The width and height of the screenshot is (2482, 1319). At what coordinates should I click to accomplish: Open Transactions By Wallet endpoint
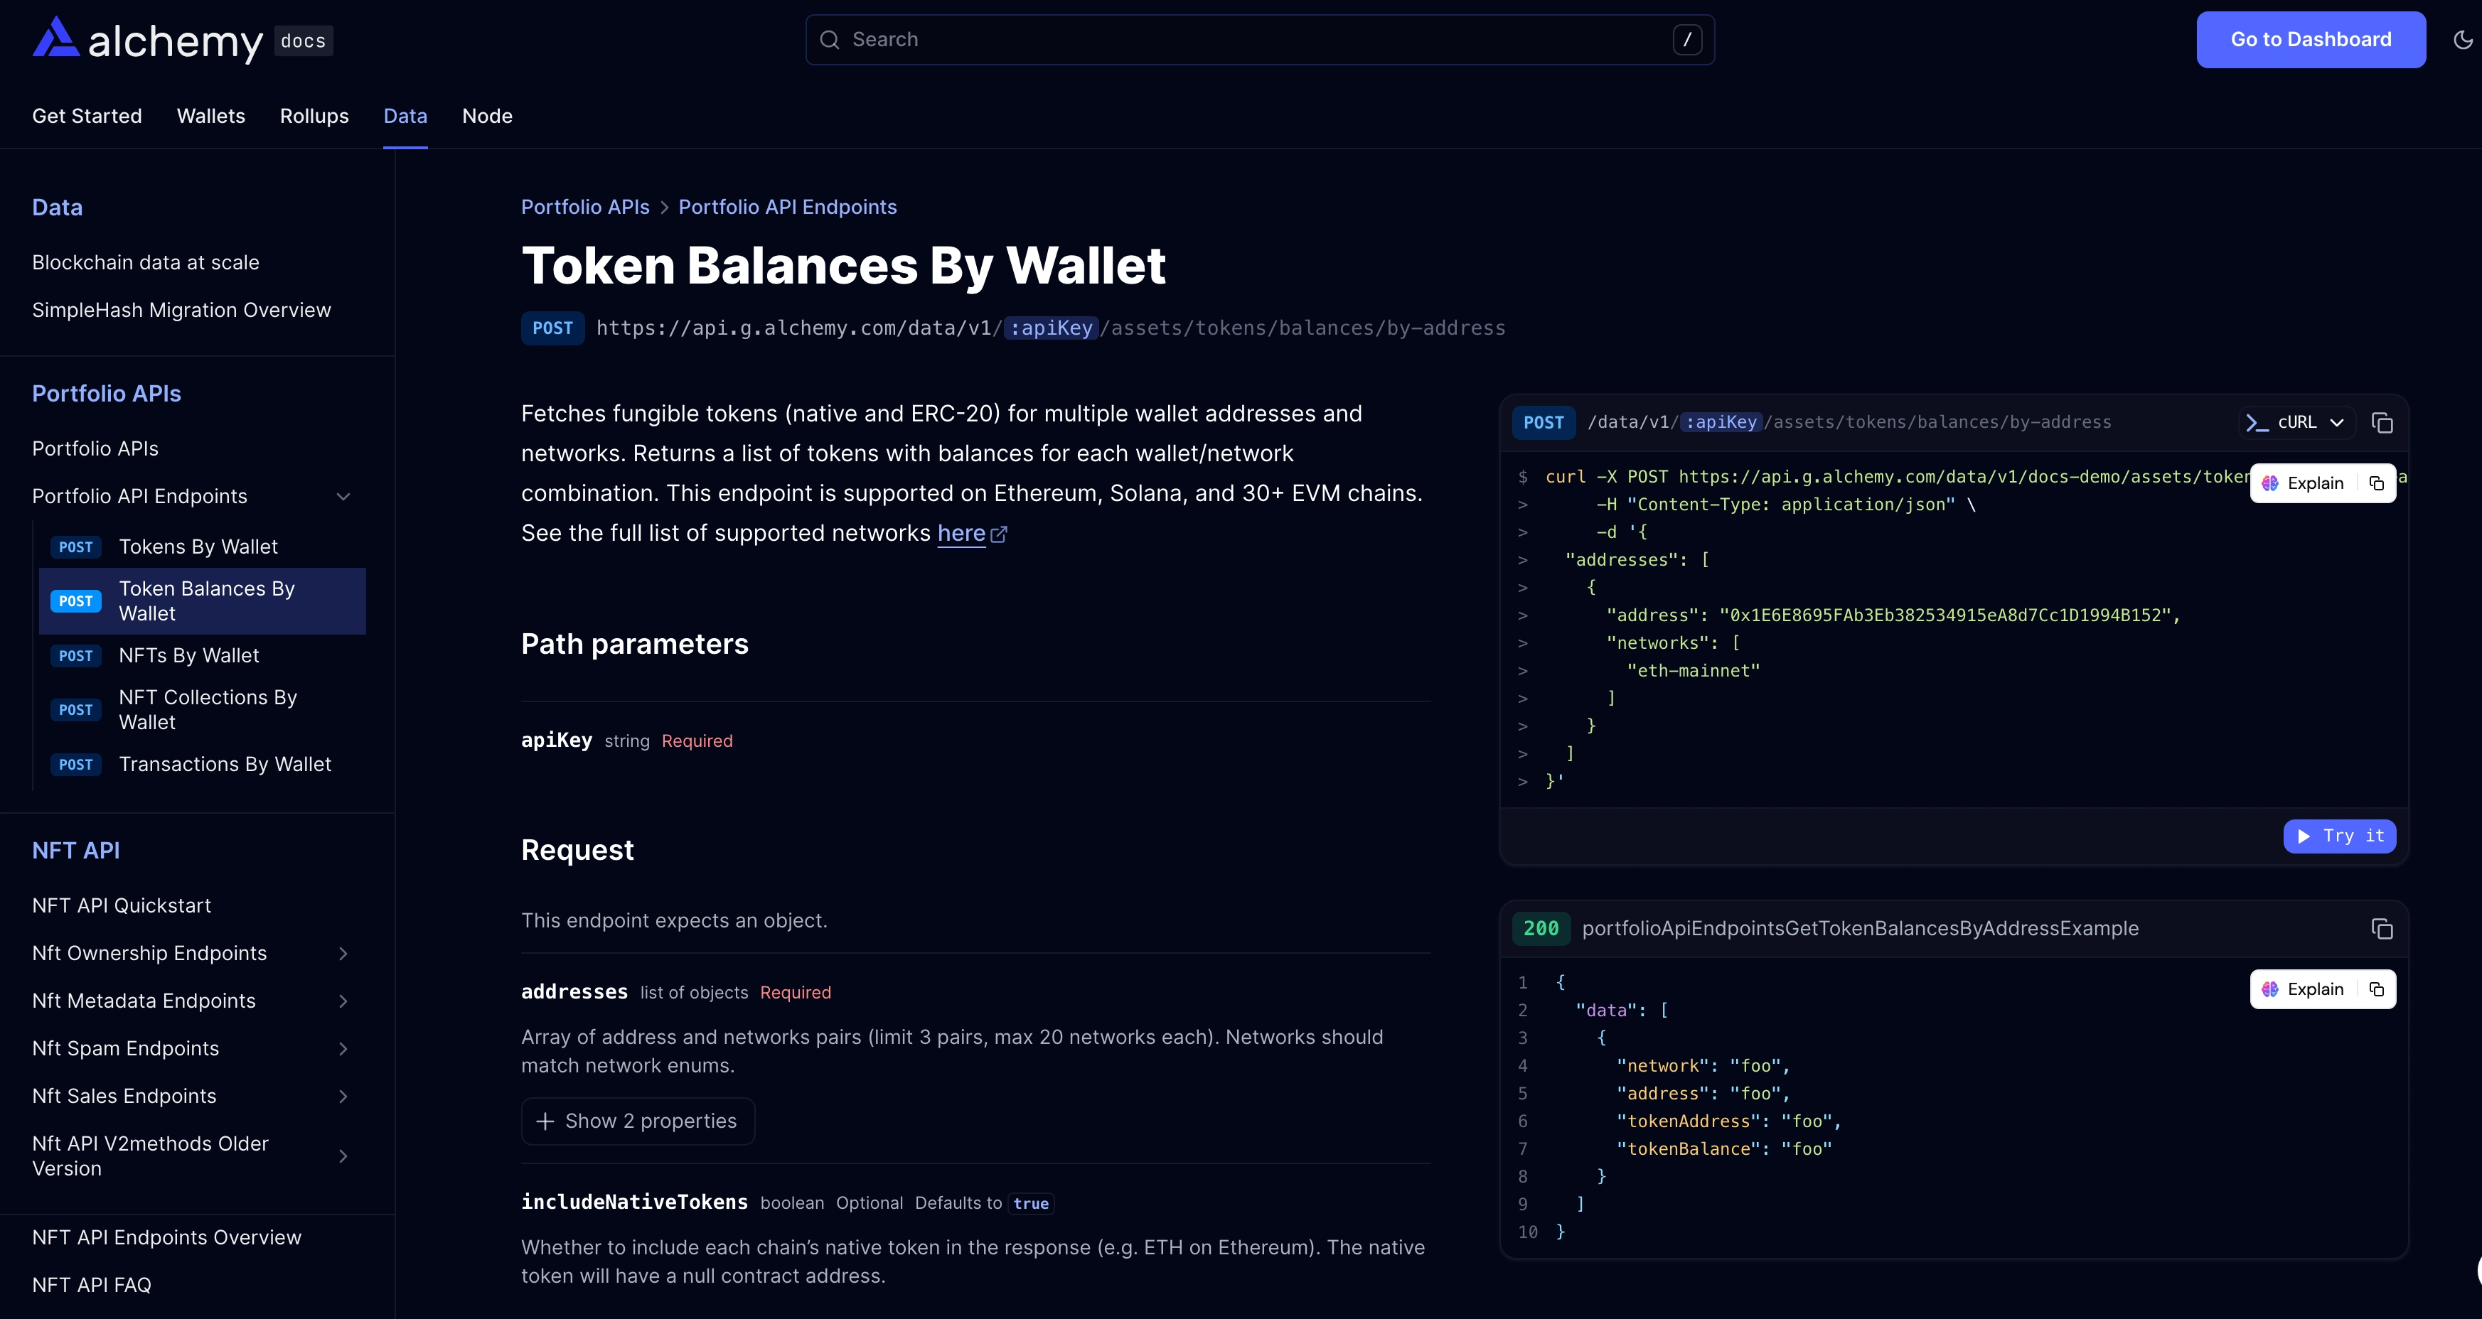click(x=203, y=765)
